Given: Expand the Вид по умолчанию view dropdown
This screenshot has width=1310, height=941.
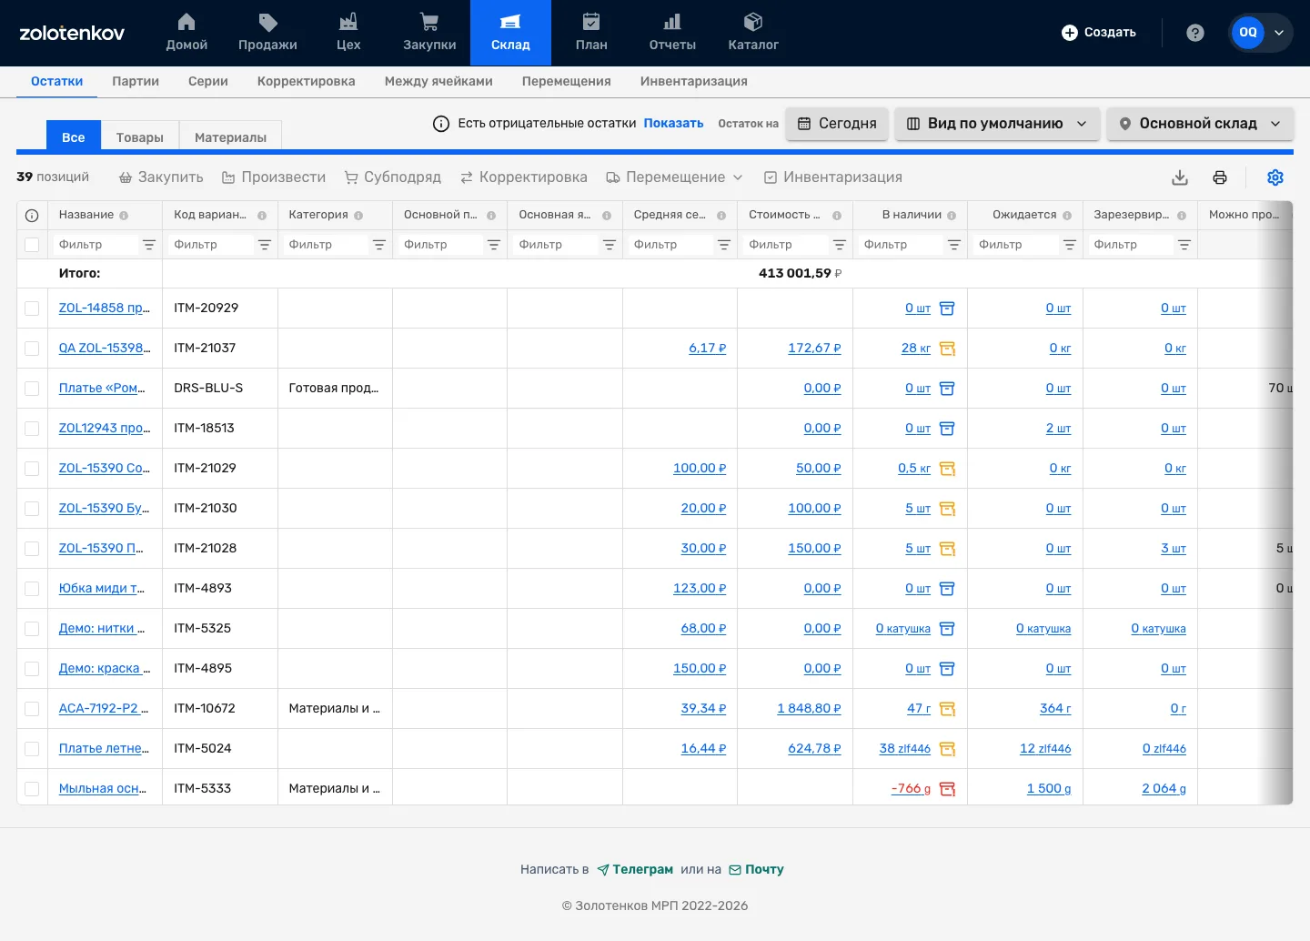Looking at the screenshot, I should (997, 124).
